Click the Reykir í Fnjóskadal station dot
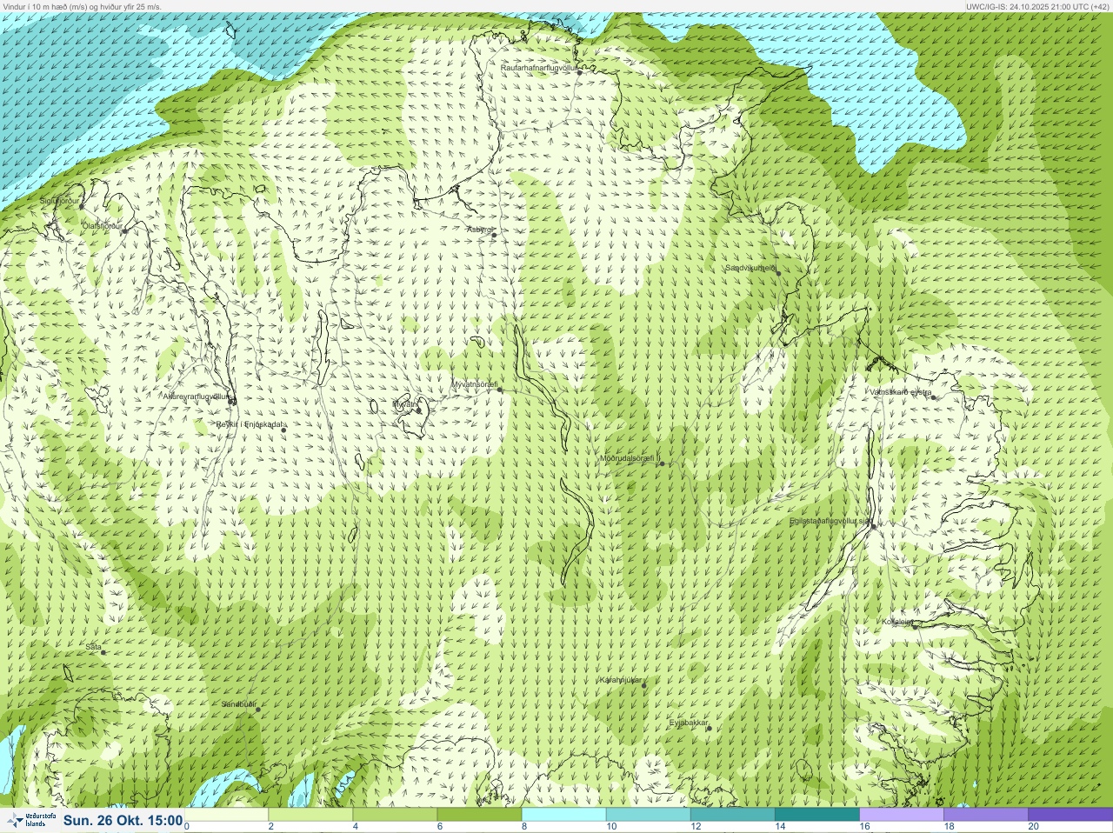This screenshot has width=1113, height=833. (x=283, y=430)
